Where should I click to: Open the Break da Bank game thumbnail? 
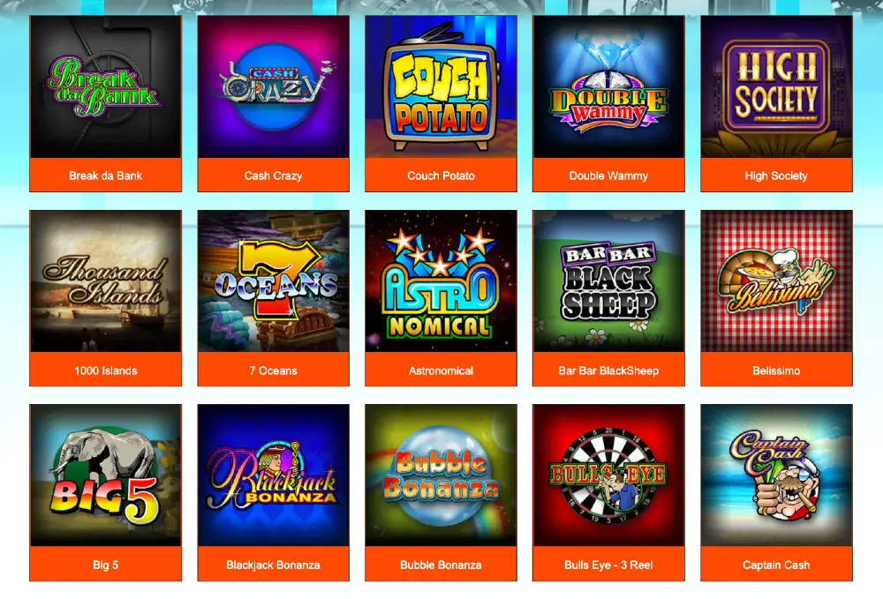click(105, 87)
